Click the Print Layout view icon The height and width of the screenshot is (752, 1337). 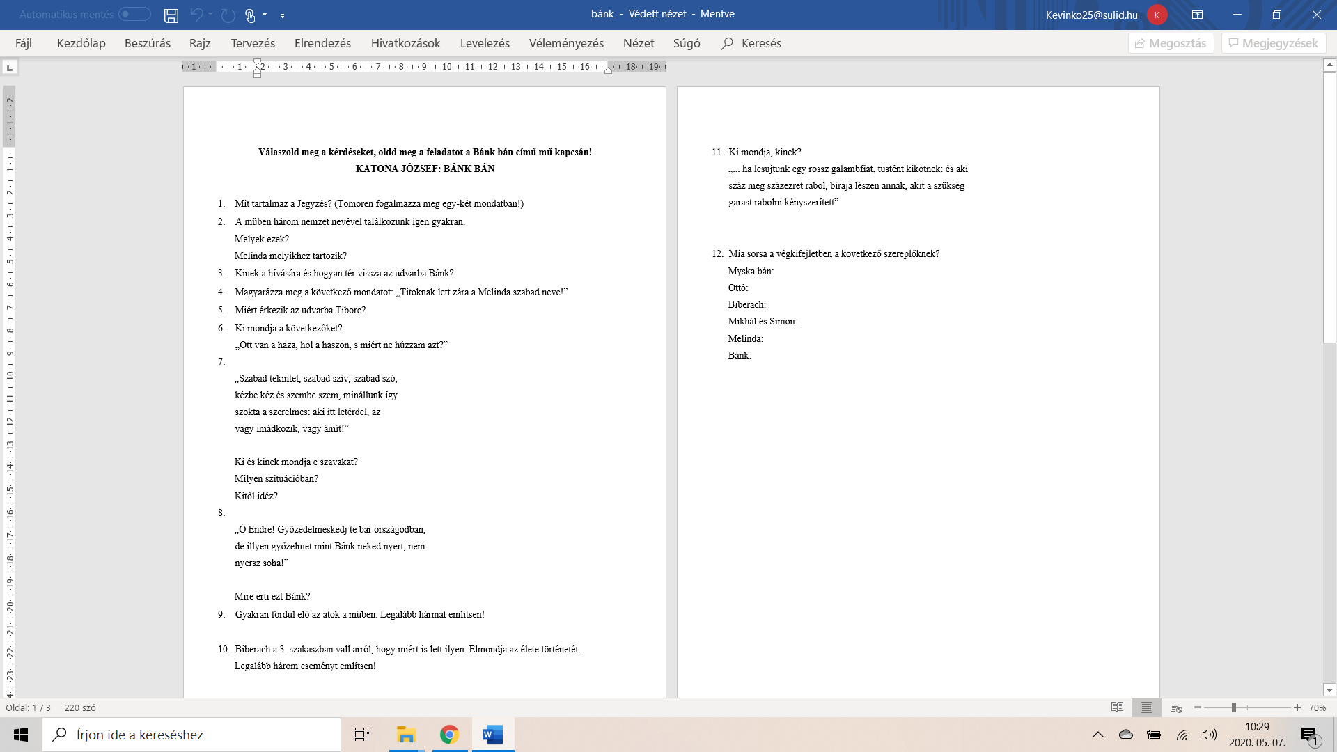[x=1146, y=707]
